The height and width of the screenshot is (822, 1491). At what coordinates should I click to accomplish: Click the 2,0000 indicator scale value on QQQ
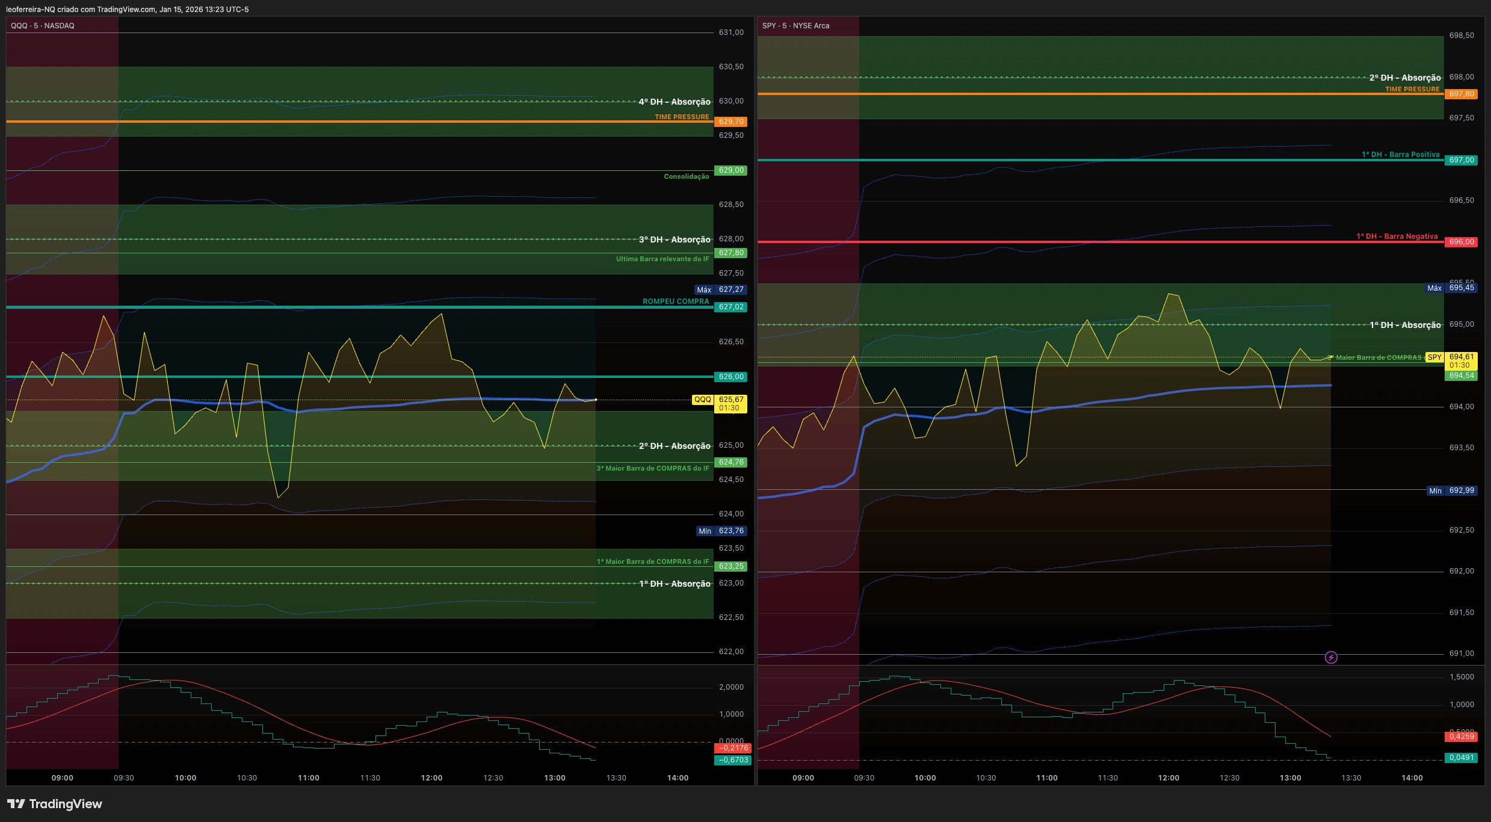point(731,687)
